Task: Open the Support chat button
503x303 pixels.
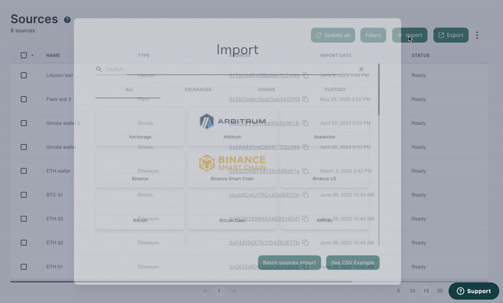Action: [474, 291]
